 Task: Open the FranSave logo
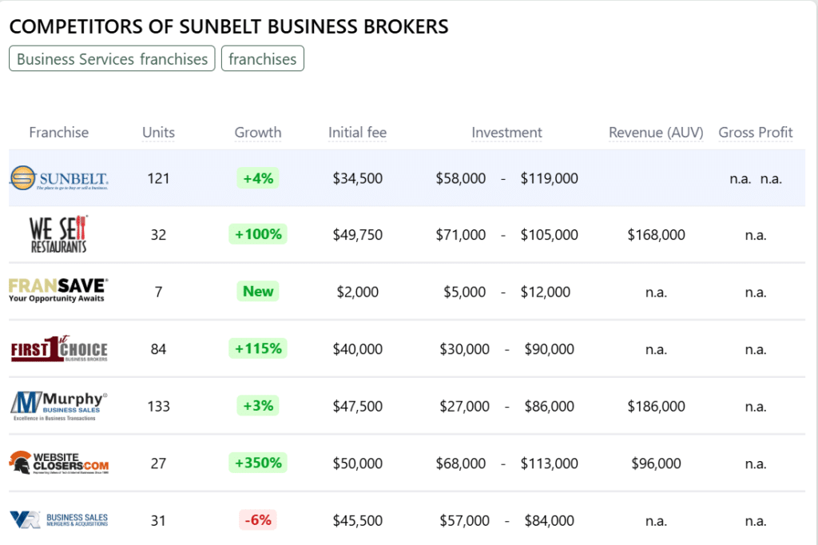tap(58, 290)
